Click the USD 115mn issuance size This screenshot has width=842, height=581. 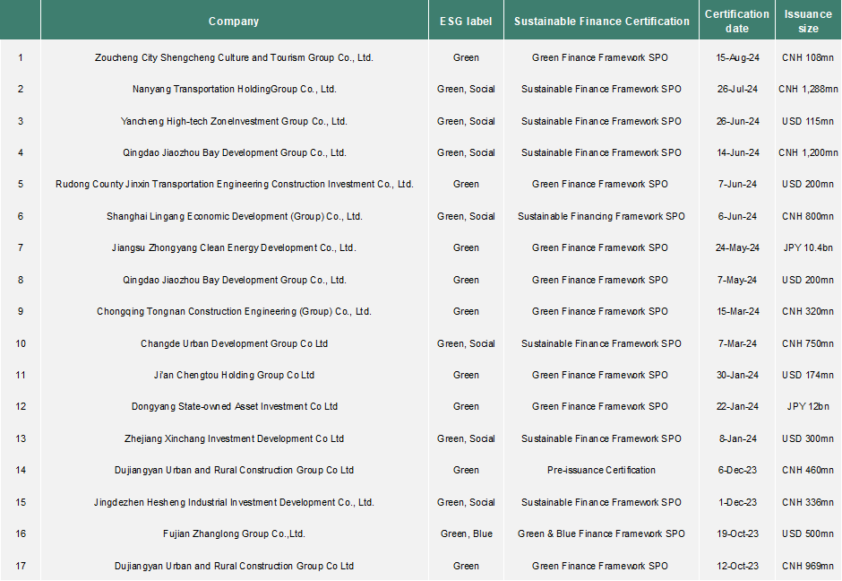pos(808,121)
